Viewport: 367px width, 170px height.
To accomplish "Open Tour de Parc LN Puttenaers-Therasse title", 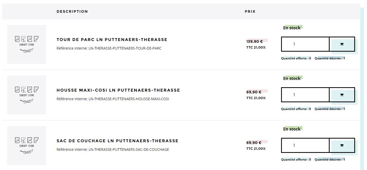I will [112, 40].
